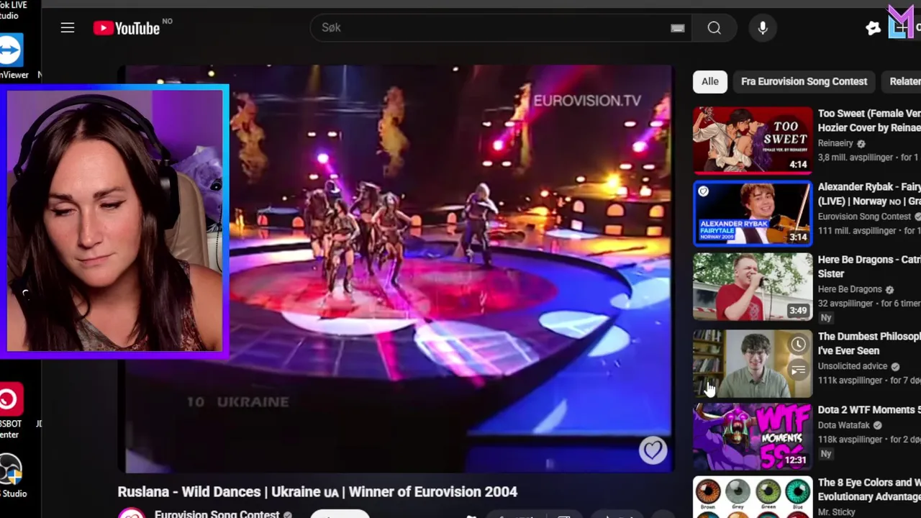
Task: Open TeamViewer desktop shortcut
Action: (12, 57)
